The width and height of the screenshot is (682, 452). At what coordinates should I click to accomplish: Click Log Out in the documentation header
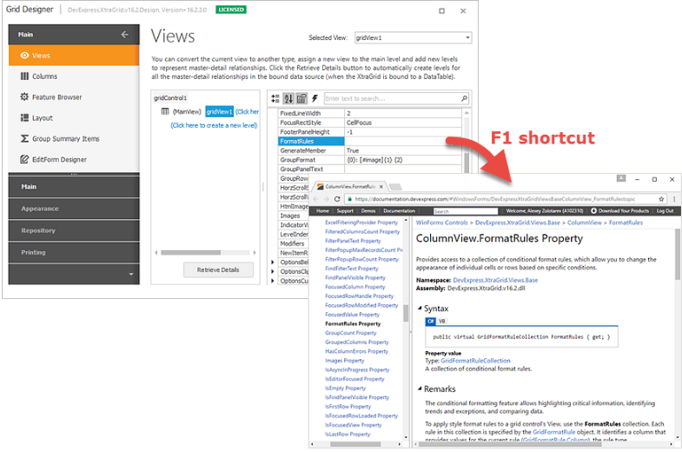coord(665,211)
